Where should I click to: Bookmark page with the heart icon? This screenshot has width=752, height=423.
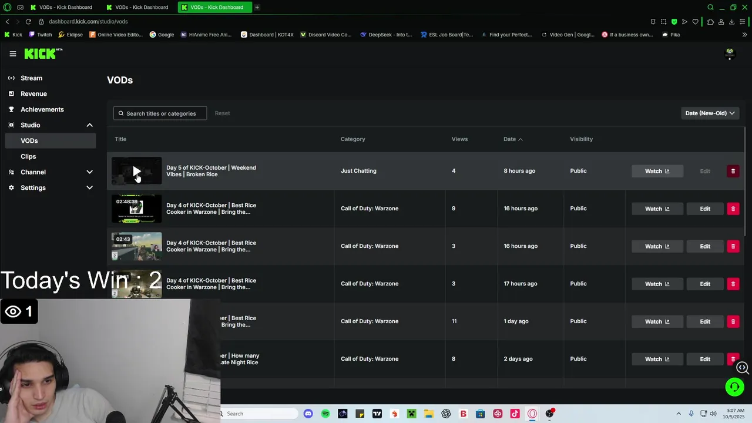coord(695,22)
